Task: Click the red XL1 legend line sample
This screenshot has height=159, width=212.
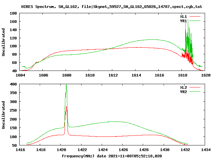Action: coord(195,17)
